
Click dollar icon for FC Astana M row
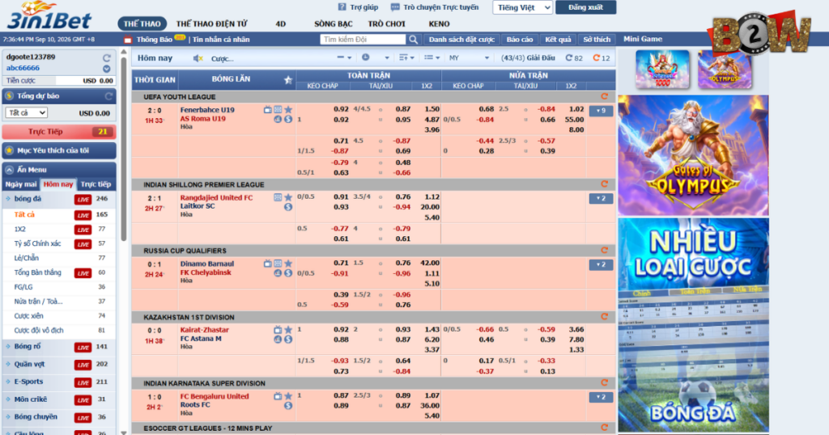point(288,340)
